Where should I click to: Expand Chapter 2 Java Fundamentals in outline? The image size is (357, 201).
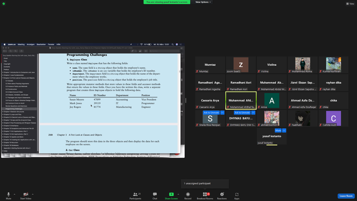pyautogui.click(x=3, y=75)
